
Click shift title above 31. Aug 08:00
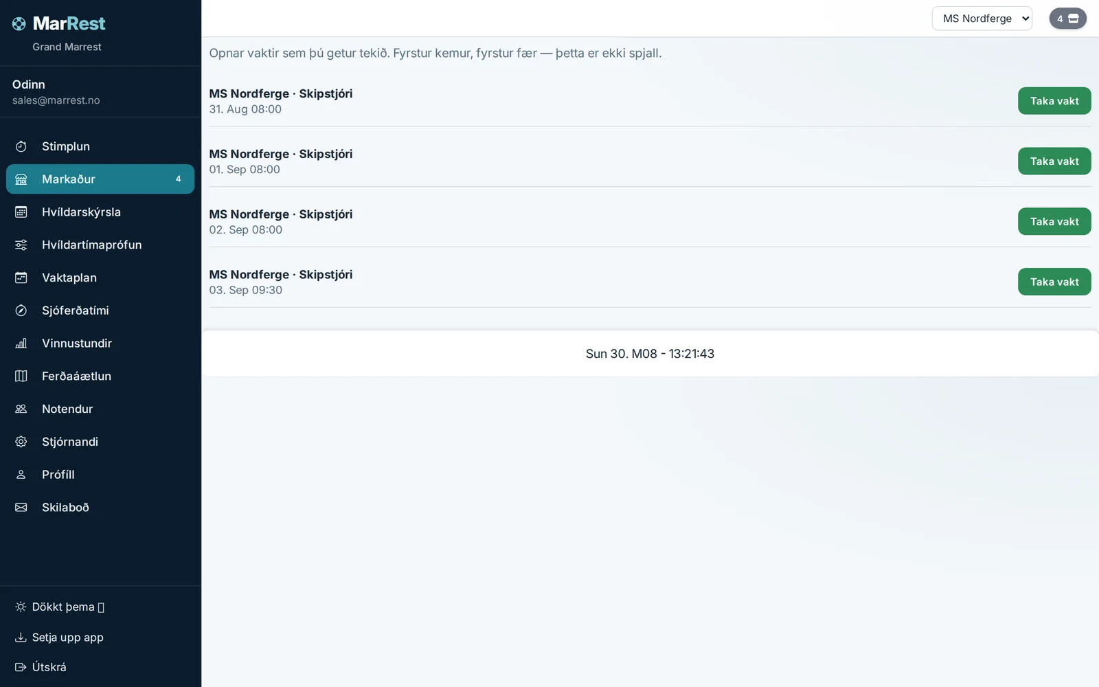click(281, 93)
